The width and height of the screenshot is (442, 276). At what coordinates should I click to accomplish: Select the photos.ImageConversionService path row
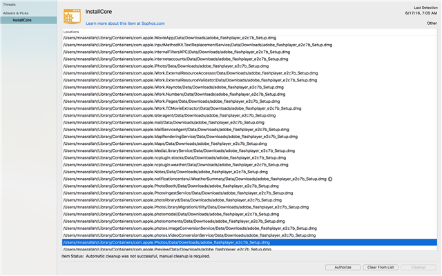point(249,228)
